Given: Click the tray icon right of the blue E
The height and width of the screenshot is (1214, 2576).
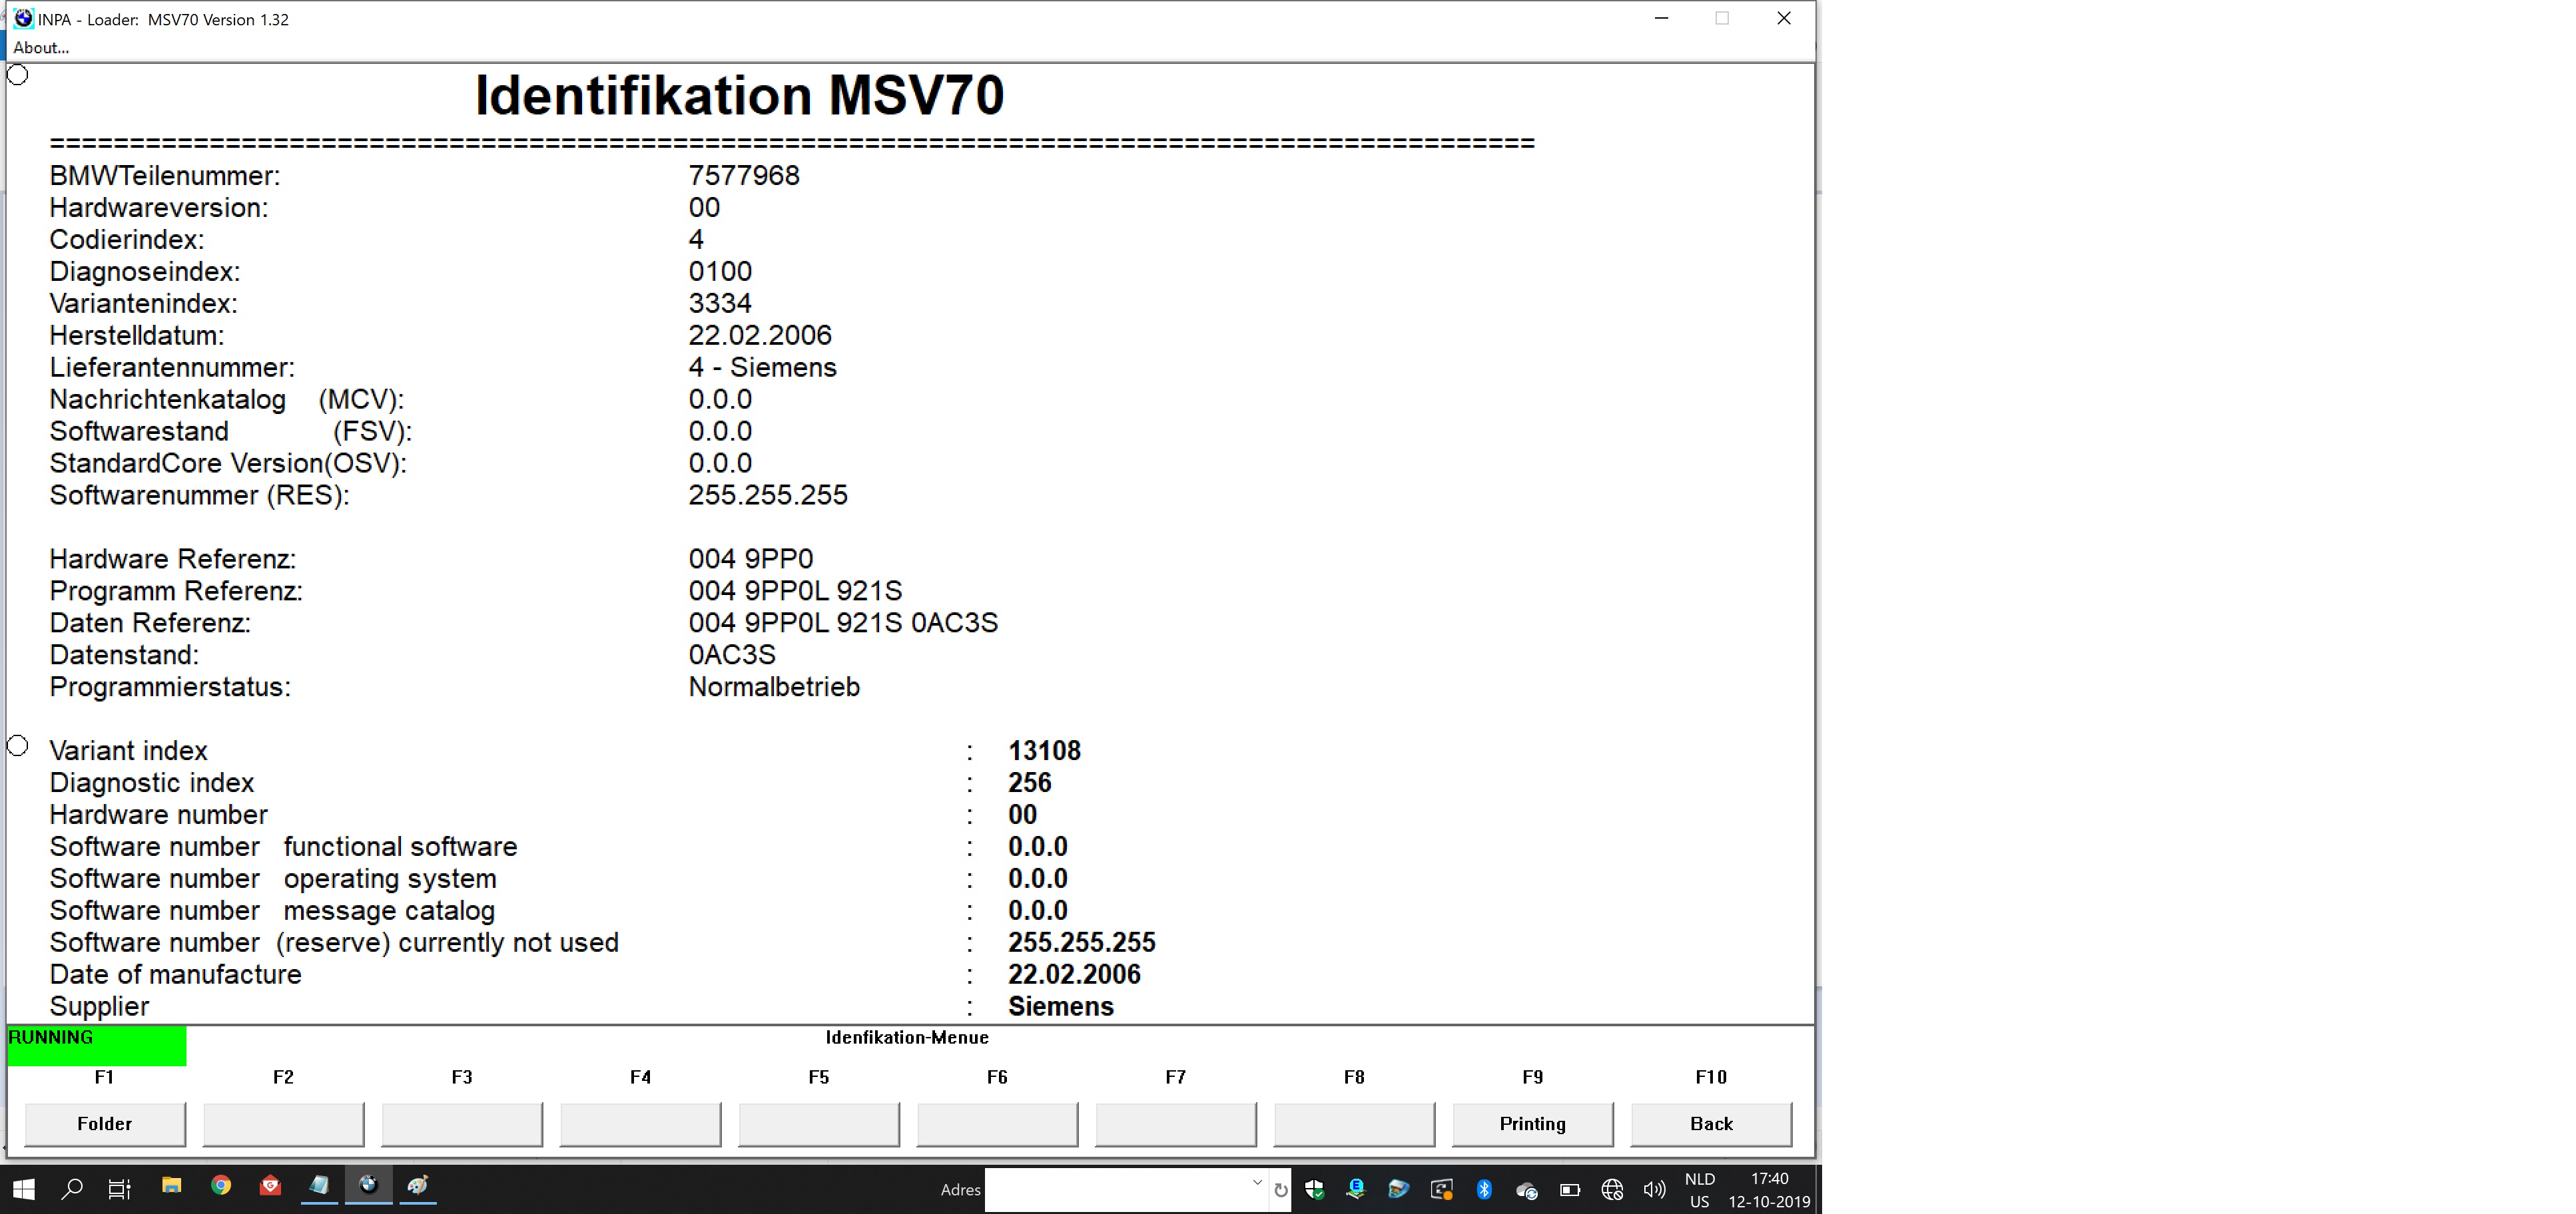Looking at the screenshot, I should [x=1398, y=1189].
